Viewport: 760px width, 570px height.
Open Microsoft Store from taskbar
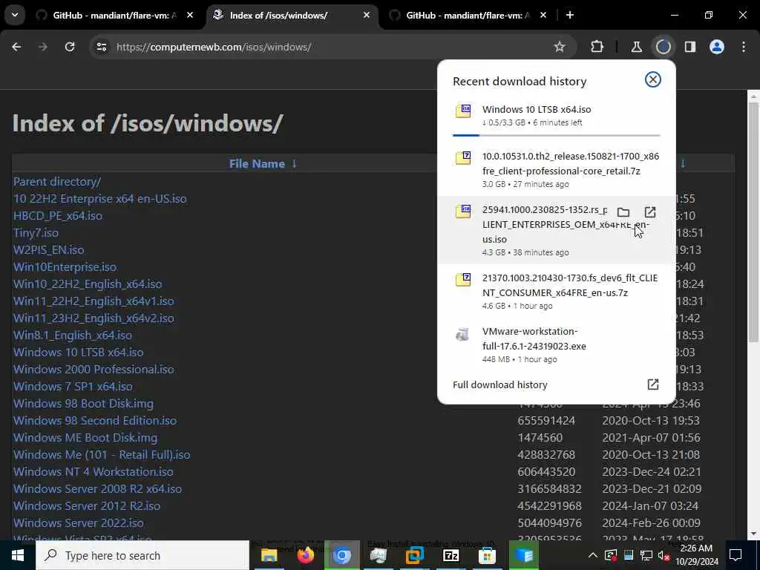click(487, 555)
